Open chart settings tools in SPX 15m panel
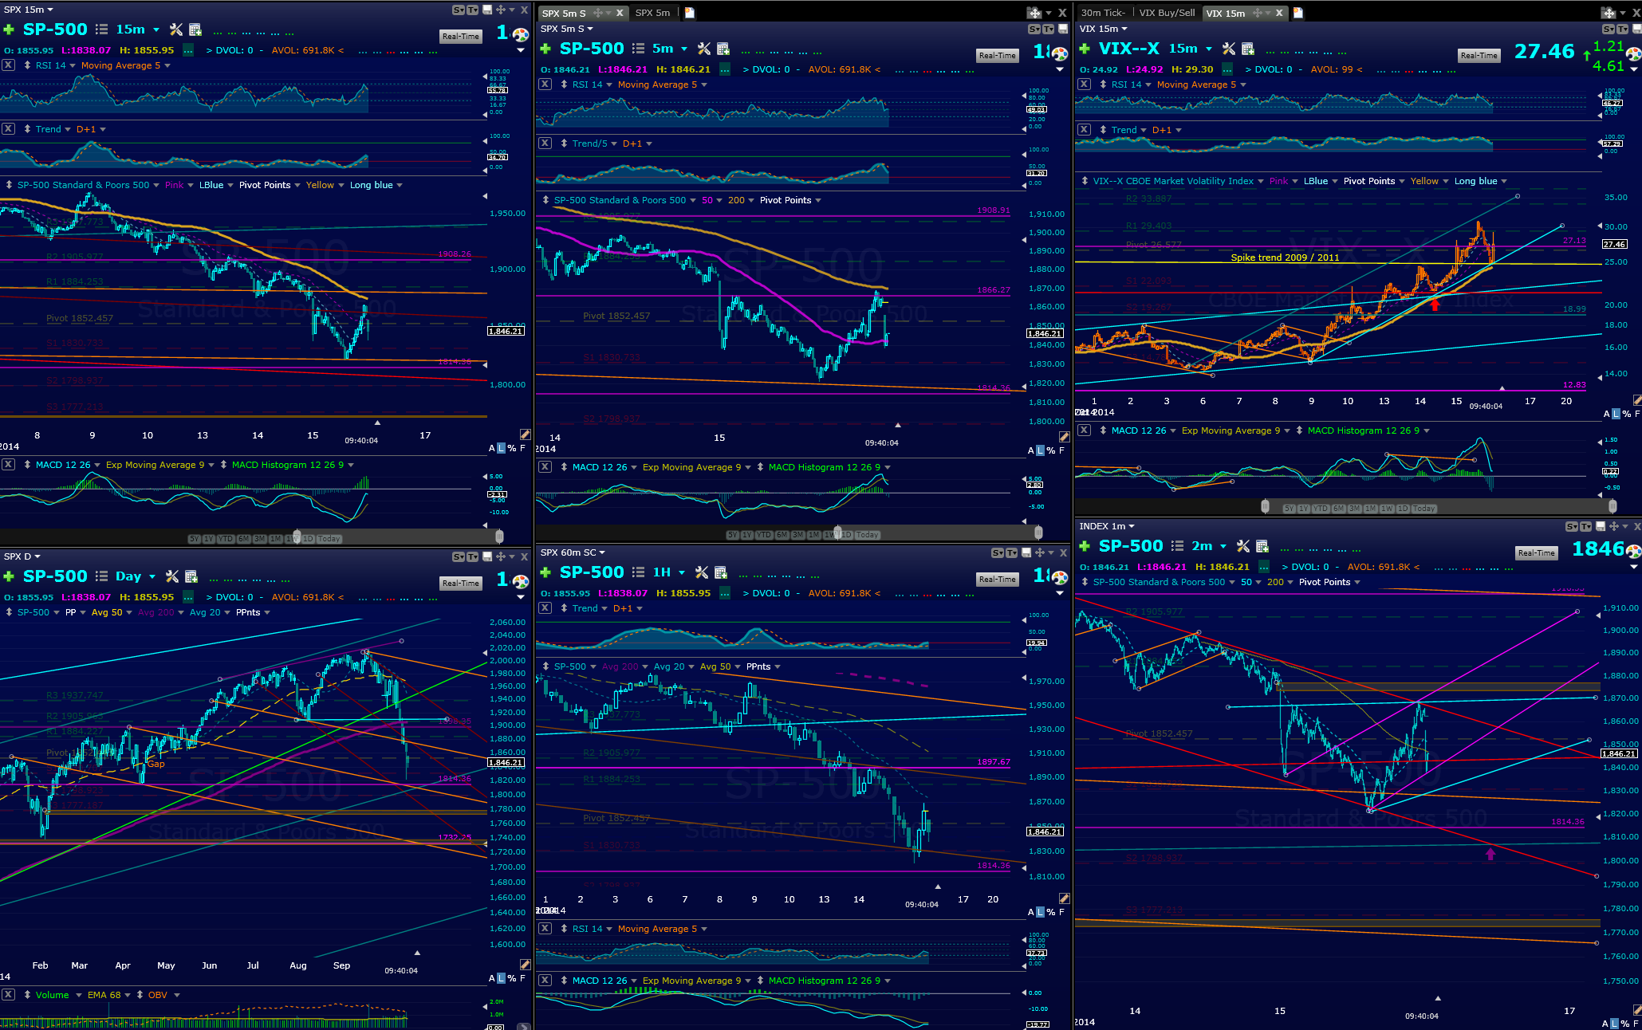Image resolution: width=1642 pixels, height=1030 pixels. (176, 29)
